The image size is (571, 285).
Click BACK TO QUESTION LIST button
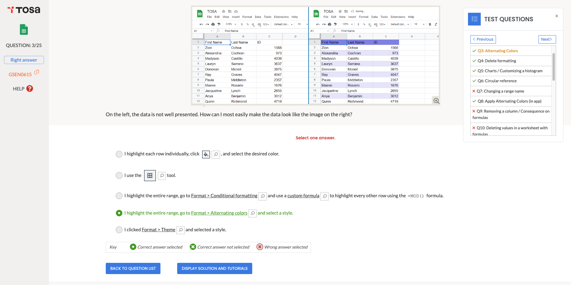tap(133, 268)
